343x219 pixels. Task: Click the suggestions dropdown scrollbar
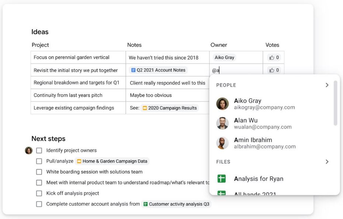[x=335, y=103]
